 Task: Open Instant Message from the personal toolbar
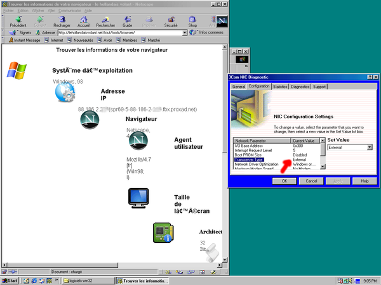(x=24, y=41)
